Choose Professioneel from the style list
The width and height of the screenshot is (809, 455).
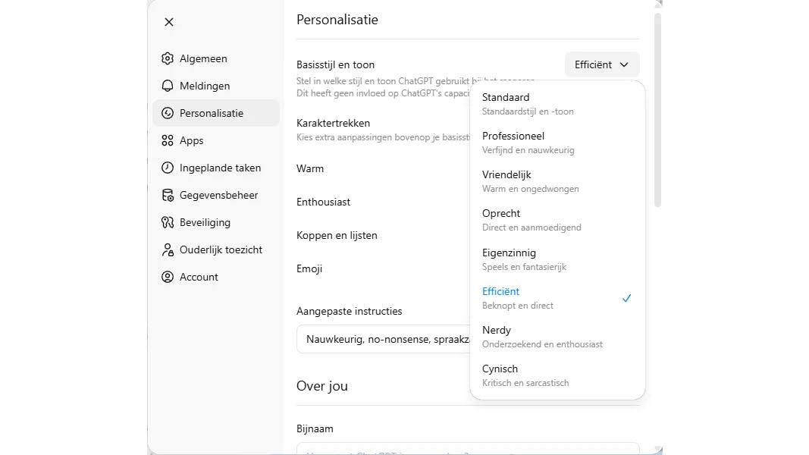click(557, 143)
